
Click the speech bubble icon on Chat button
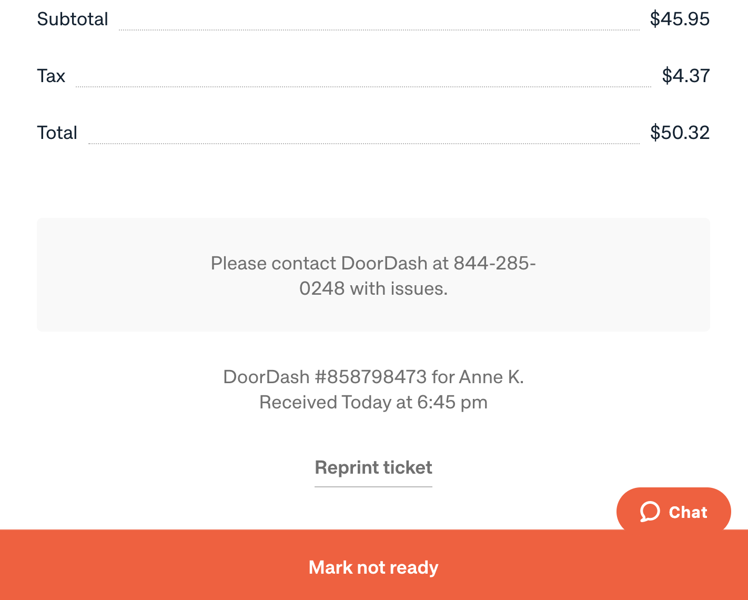point(649,512)
